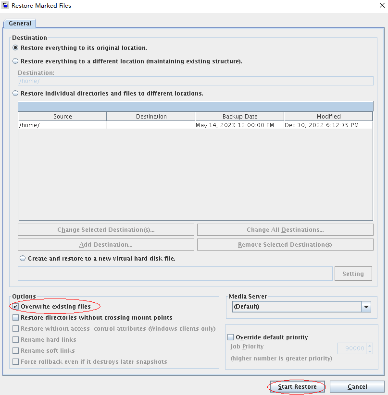
Task: Sort by the Backup Date column header
Action: click(239, 117)
